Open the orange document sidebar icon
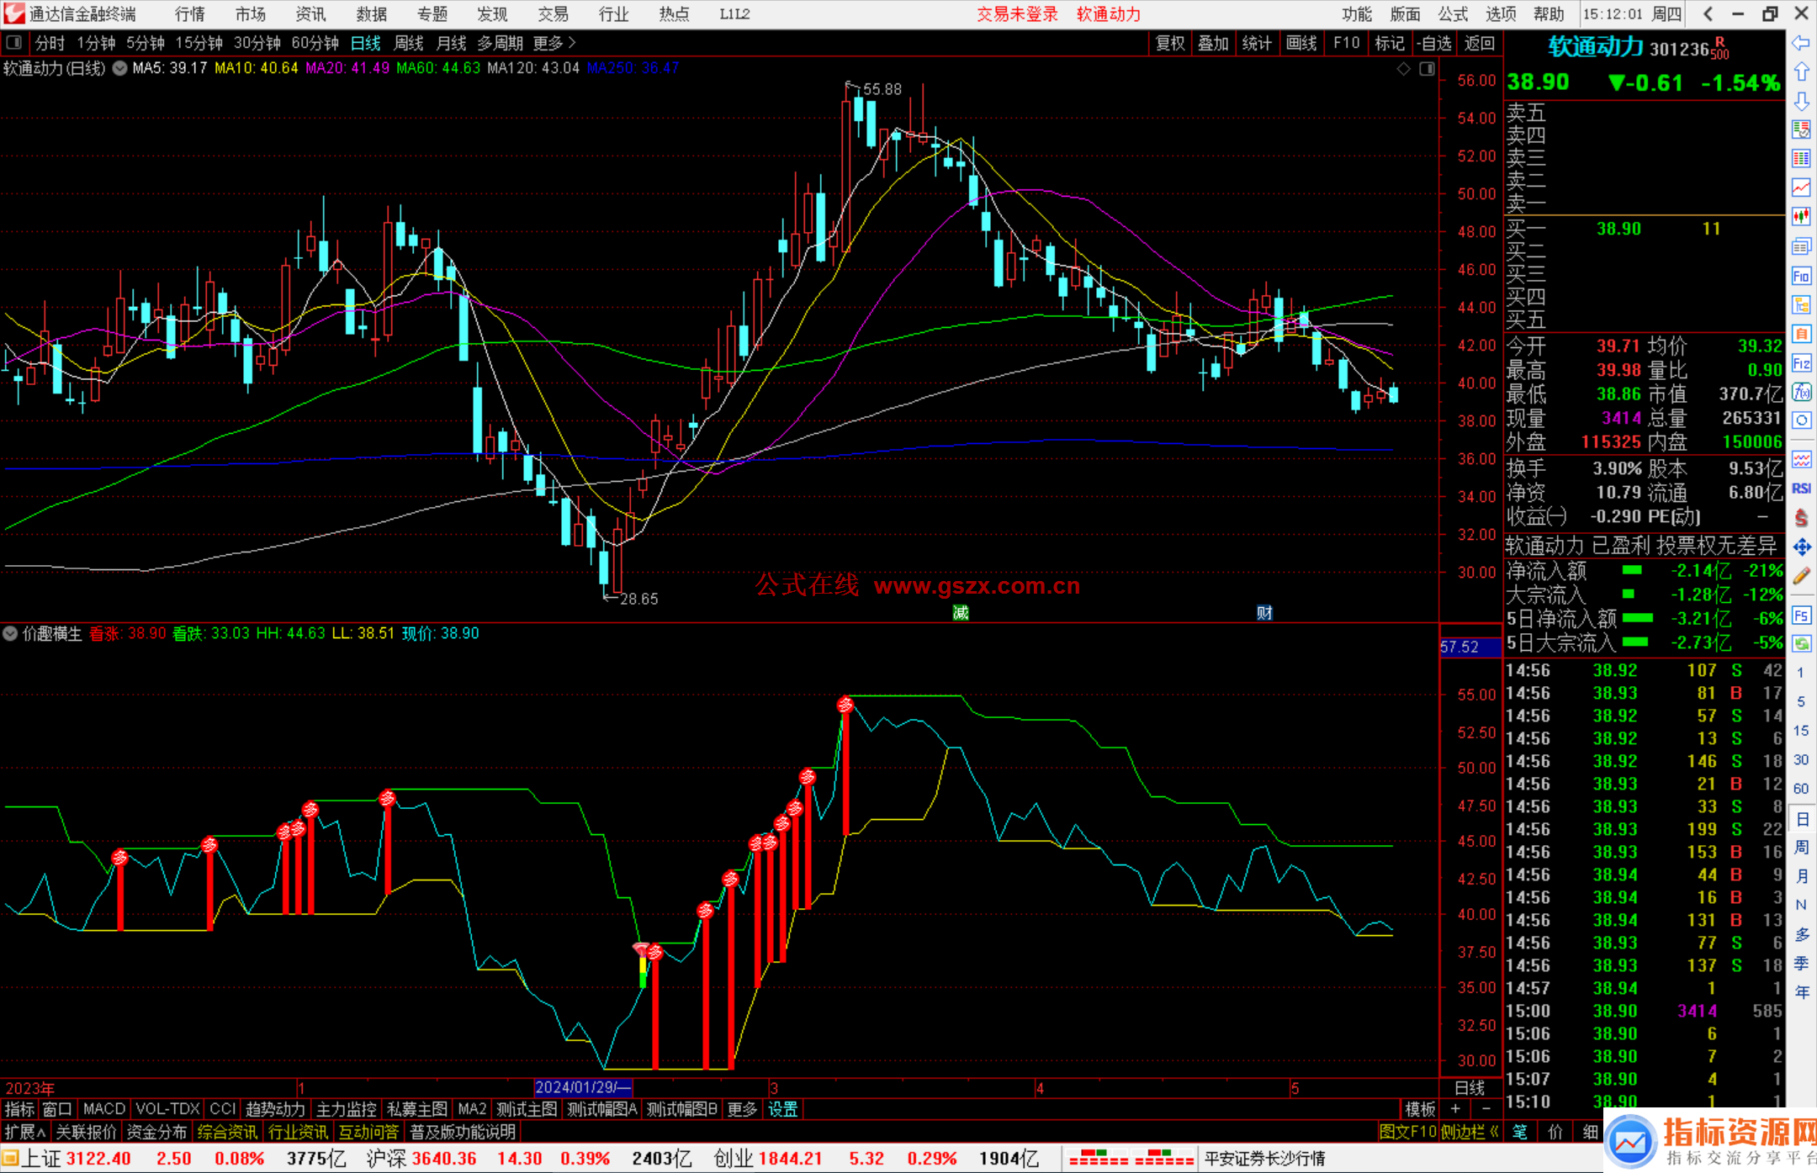The width and height of the screenshot is (1817, 1173). pos(1801,334)
